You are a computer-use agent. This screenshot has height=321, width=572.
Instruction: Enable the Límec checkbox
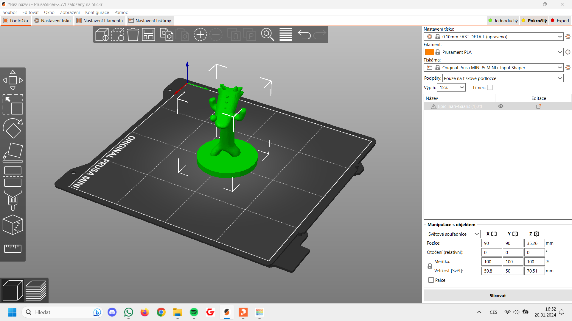[490, 87]
